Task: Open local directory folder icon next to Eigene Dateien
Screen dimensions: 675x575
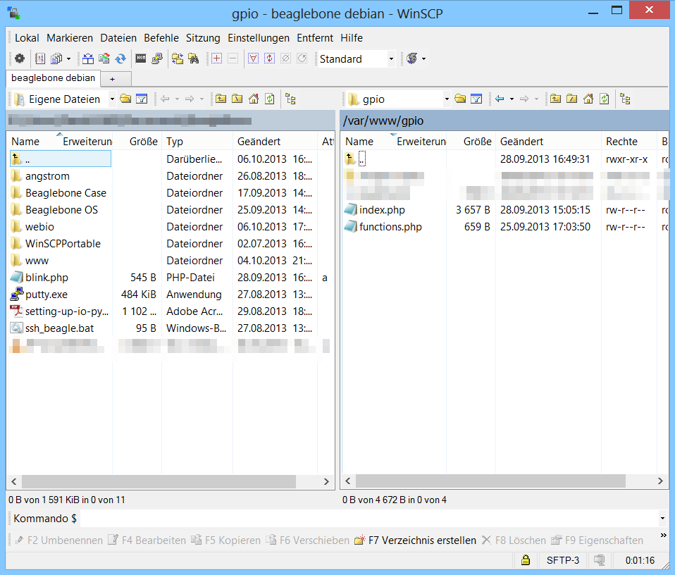Action: (125, 99)
